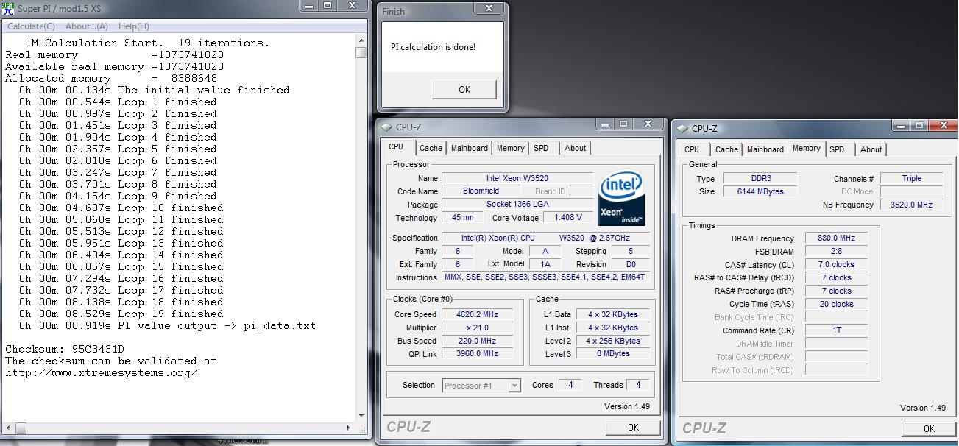Click the 7.0 clocks CAS latency value
Viewport: 959px width, 446px height.
point(836,264)
